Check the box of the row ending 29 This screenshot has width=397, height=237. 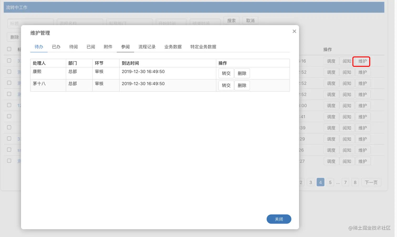[x=9, y=138]
